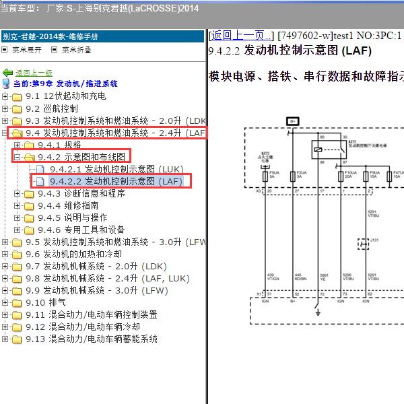This screenshot has height=404, width=404.
Task: Expand node 9.3 2.0升 (LDK)
Action: (x=5, y=121)
